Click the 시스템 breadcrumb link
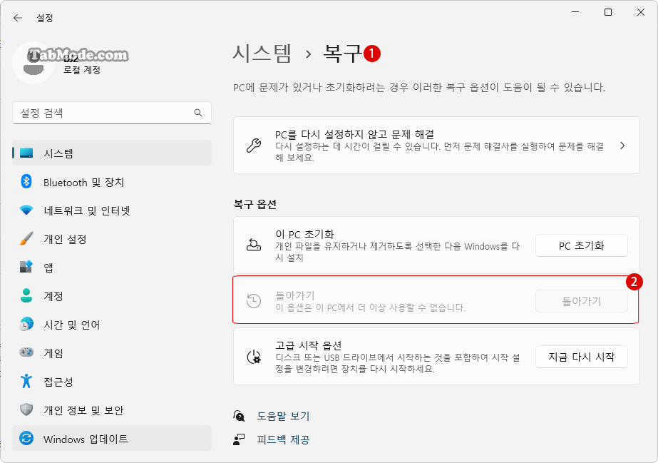The width and height of the screenshot is (658, 463). (262, 54)
